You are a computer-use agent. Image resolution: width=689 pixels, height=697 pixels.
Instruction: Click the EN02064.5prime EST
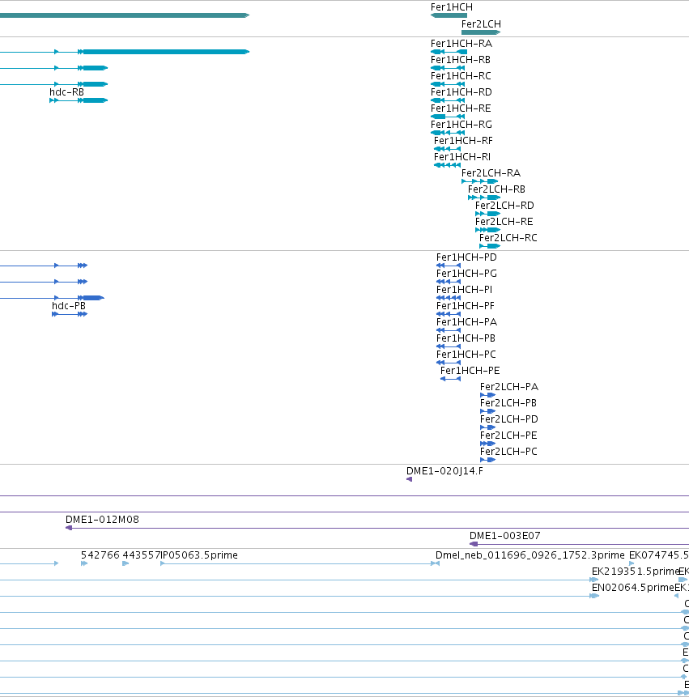click(x=594, y=596)
